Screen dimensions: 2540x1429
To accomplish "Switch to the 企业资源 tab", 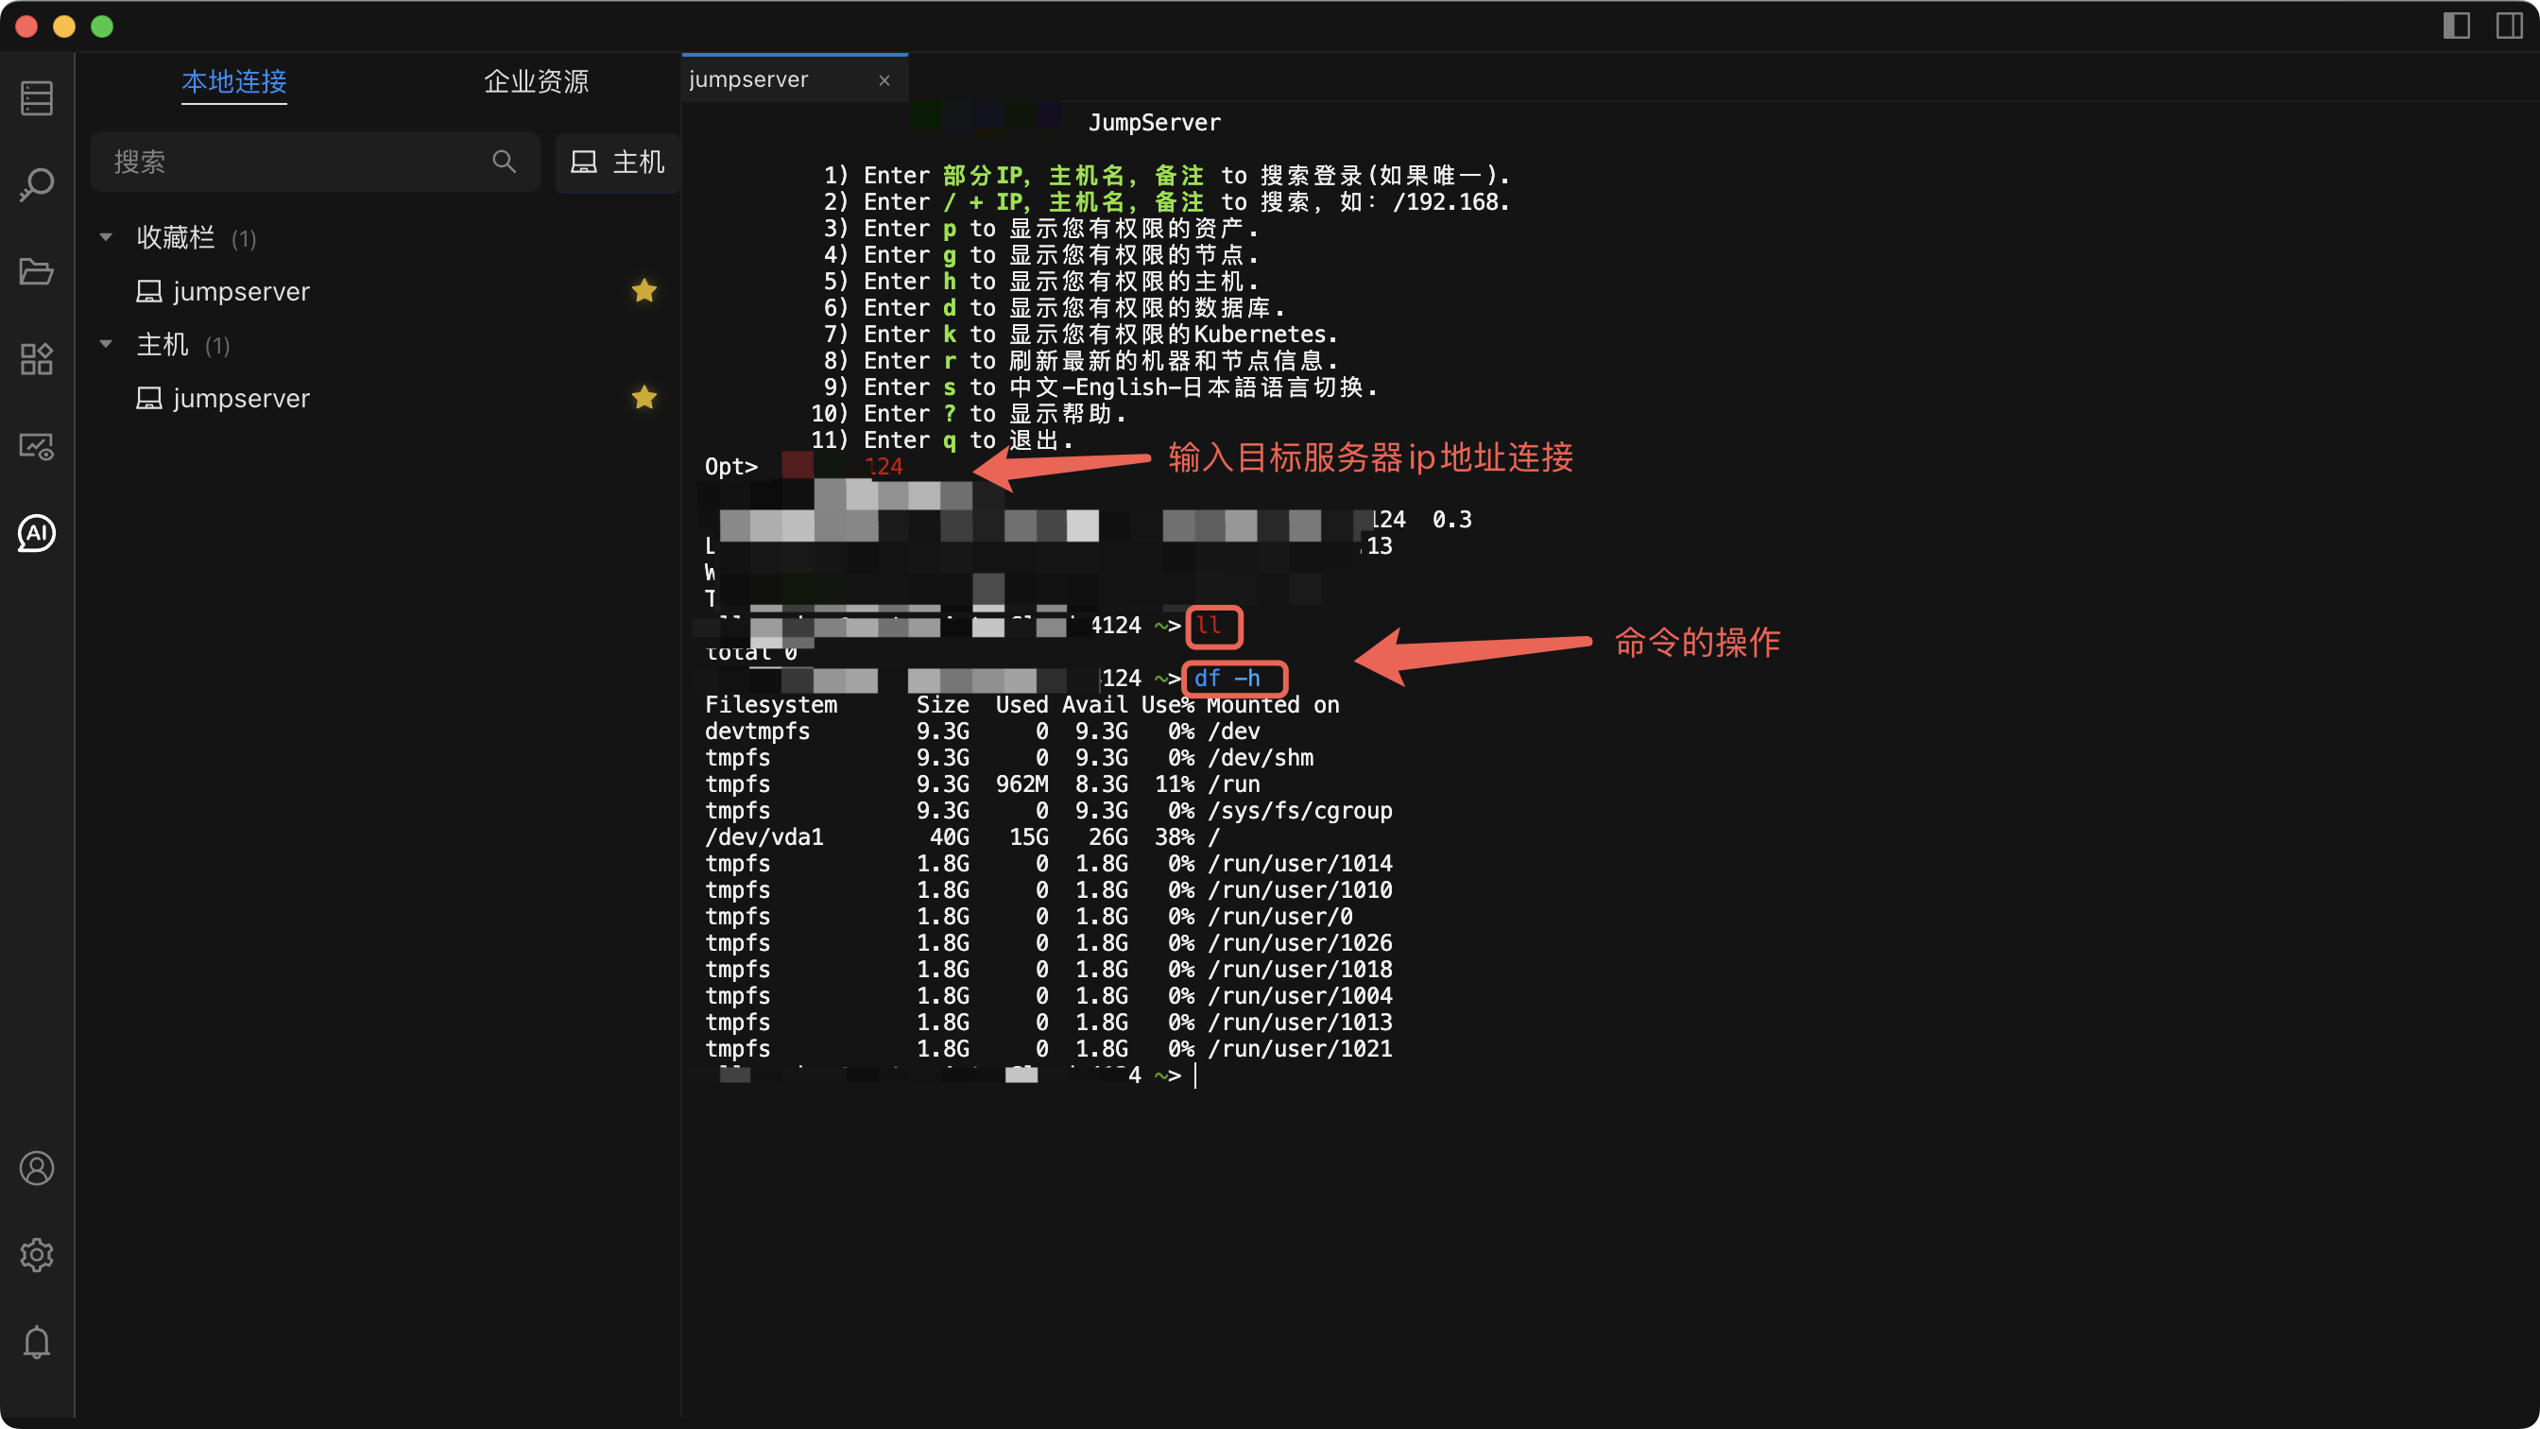I will pos(536,81).
